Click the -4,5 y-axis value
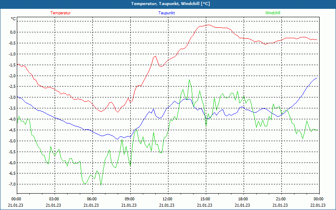336x210 pixels. (13, 130)
